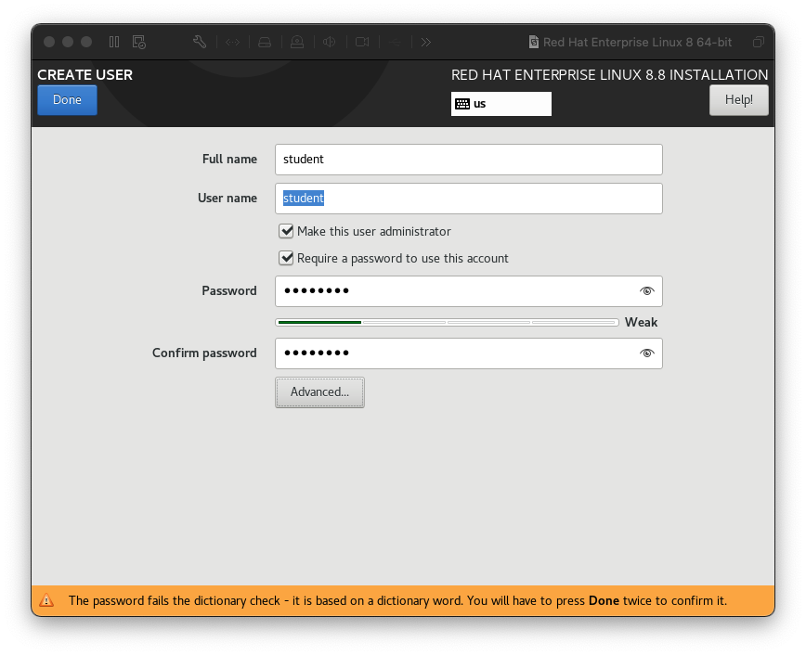Click the hard disk icon in toolbar

[265, 42]
